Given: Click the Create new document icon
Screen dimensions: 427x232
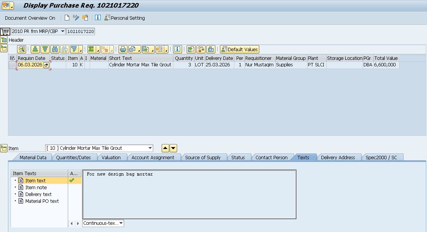Looking at the screenshot, I should coord(67,18).
